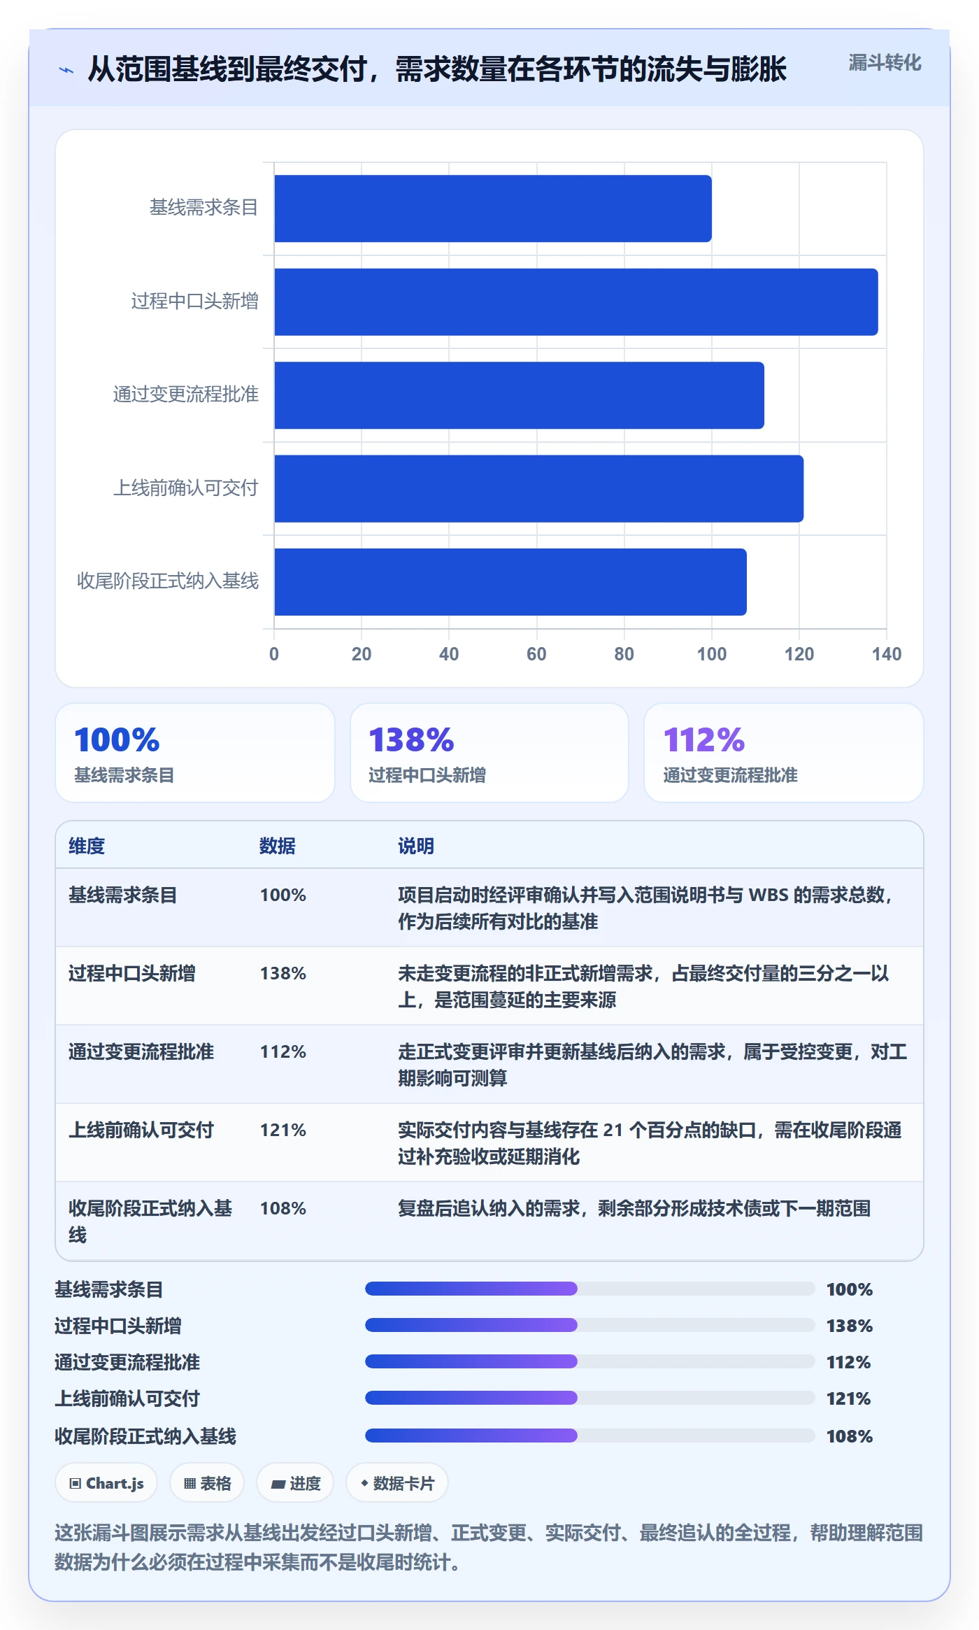Click the chart's 过程中口头新增 axis label
Viewport: 979px width, 1630px height.
[195, 302]
